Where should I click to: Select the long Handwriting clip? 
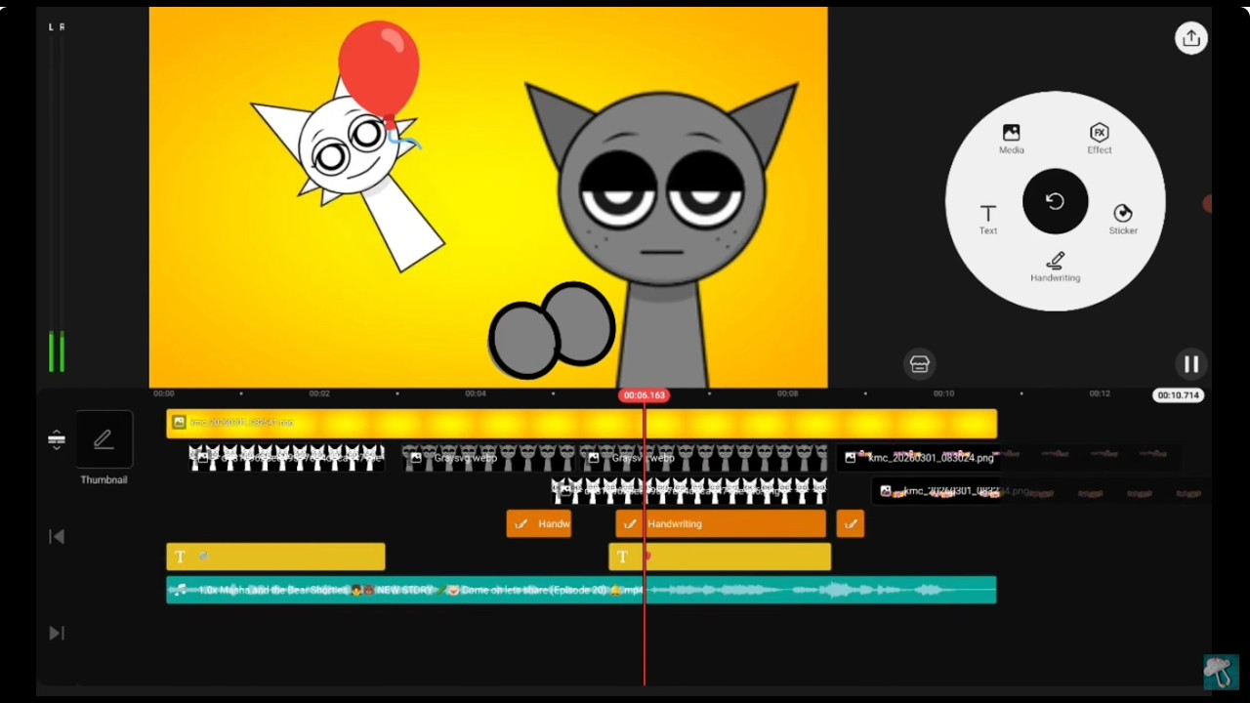tap(721, 524)
